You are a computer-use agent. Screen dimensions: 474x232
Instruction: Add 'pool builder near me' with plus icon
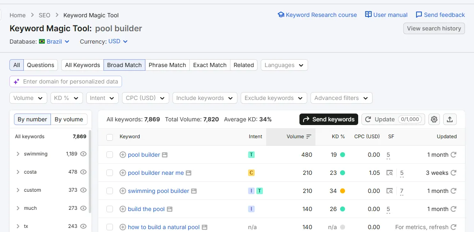(x=122, y=173)
